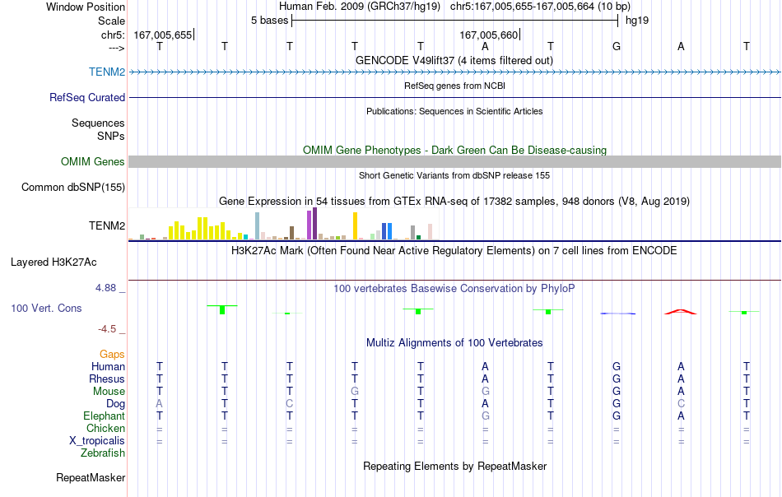The image size is (782, 497).
Task: Click the blue pair of GTEx bars
Action: pos(387,231)
